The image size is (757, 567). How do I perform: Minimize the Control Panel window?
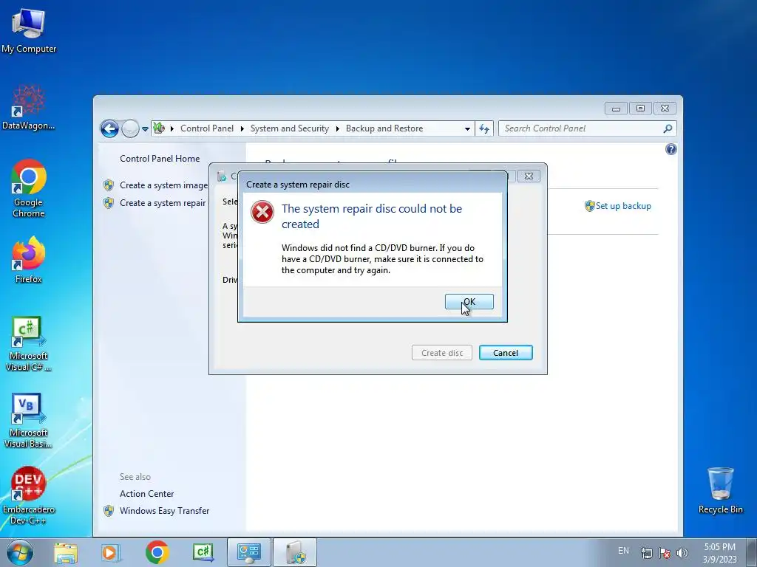click(616, 109)
